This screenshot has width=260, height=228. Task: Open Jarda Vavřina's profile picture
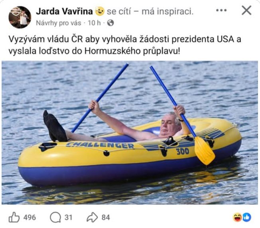(x=20, y=17)
